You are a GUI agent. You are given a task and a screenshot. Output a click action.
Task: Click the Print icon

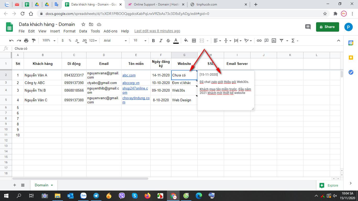tap(26, 41)
